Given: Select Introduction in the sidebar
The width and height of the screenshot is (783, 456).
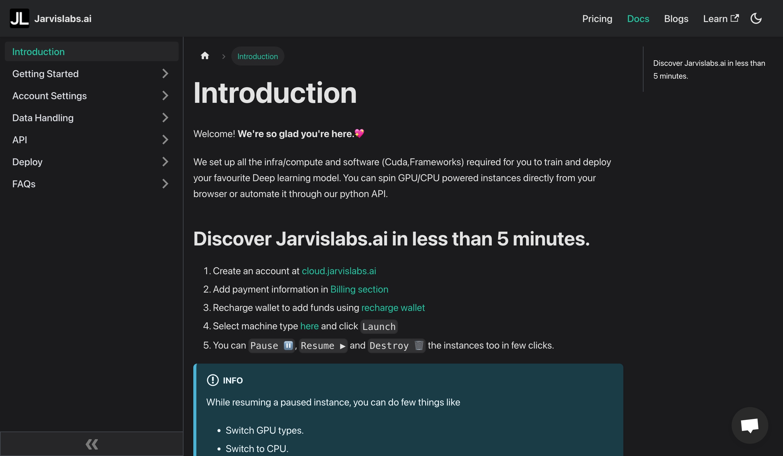Looking at the screenshot, I should tap(92, 52).
